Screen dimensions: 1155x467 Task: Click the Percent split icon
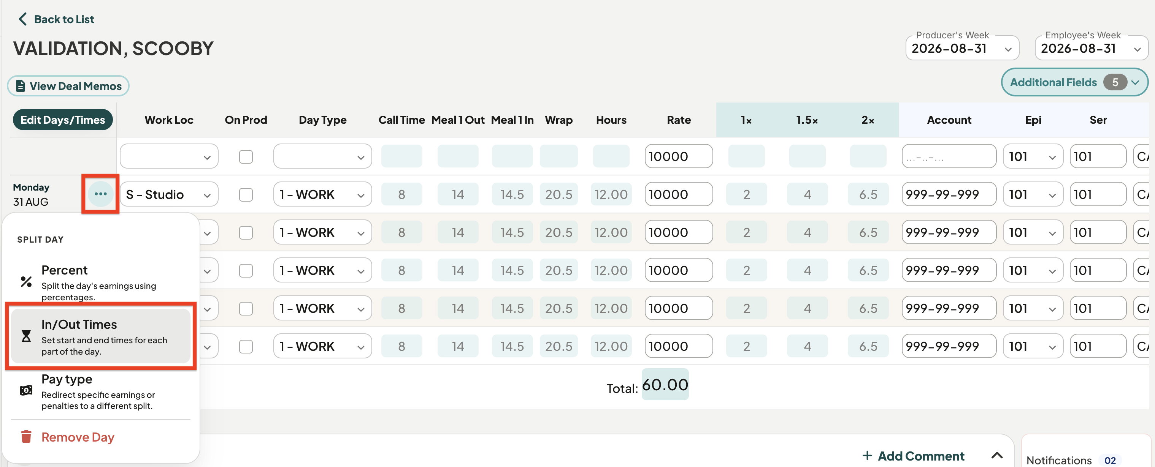(x=27, y=282)
